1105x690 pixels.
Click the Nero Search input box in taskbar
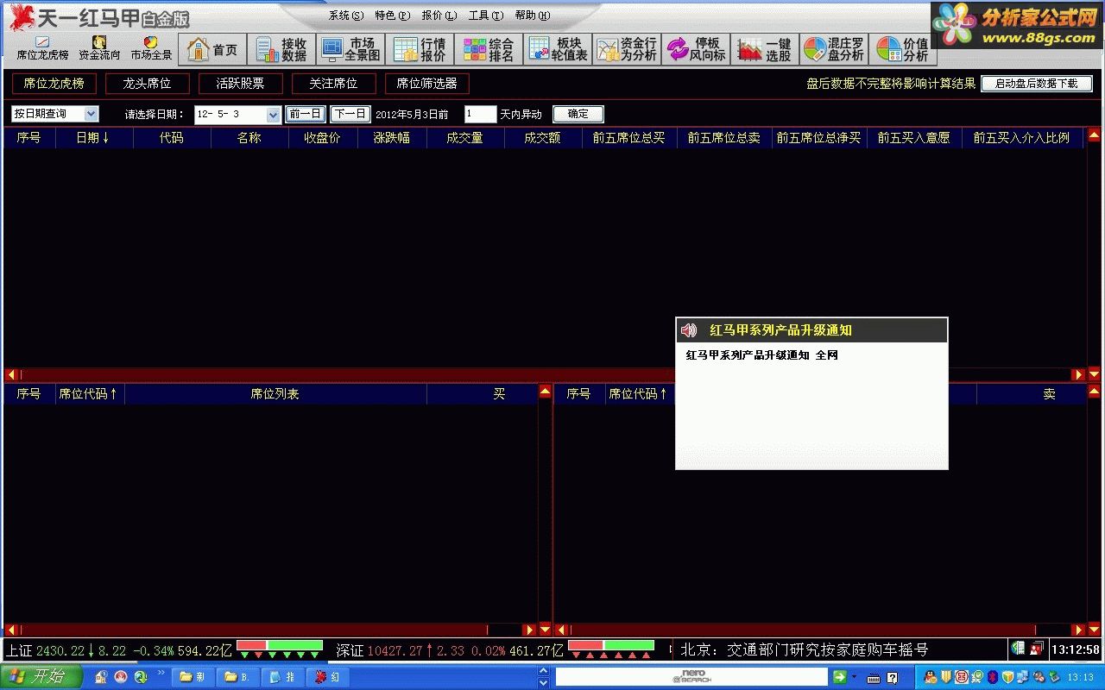click(x=692, y=678)
